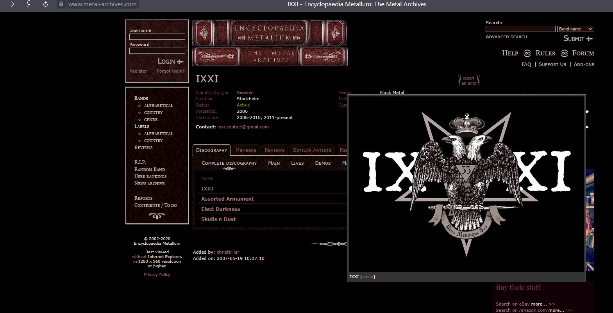
Task: Open the Contribute / To Do link
Action: [x=155, y=205]
